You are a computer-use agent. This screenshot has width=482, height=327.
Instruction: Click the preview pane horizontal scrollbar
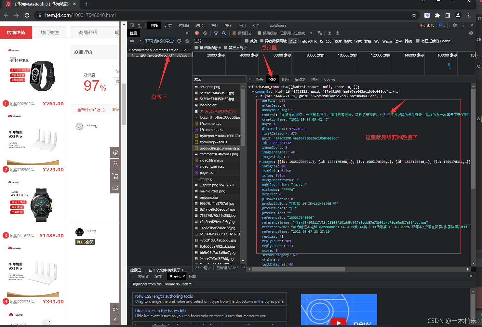[298, 269]
